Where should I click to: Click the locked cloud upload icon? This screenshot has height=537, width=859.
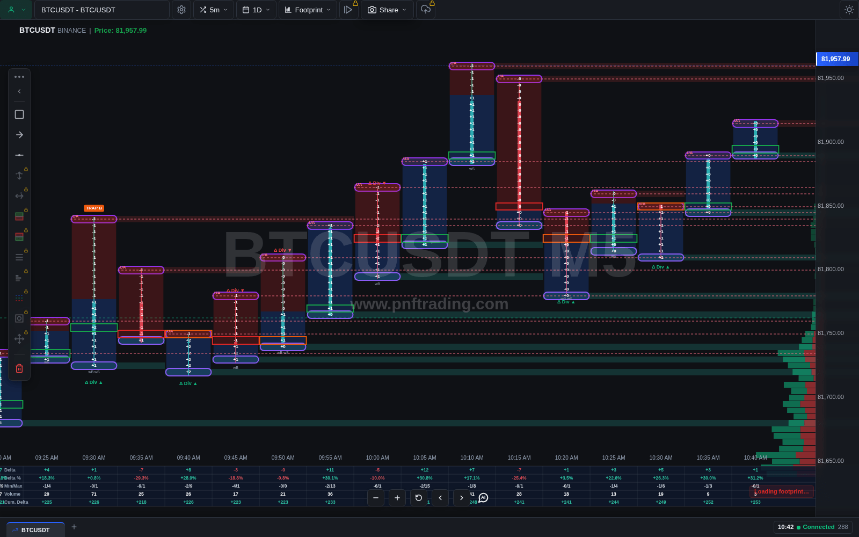[x=426, y=10]
